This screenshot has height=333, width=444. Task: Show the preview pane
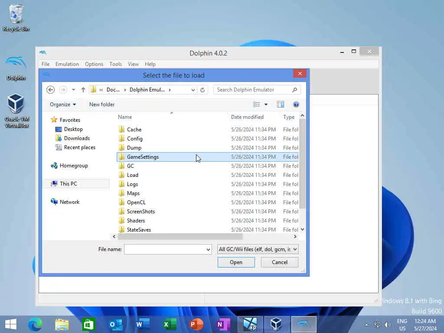pos(281,104)
